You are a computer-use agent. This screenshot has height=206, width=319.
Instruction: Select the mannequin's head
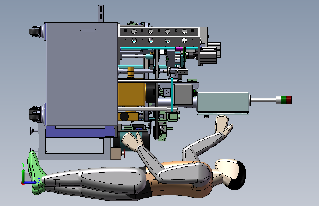(231, 174)
